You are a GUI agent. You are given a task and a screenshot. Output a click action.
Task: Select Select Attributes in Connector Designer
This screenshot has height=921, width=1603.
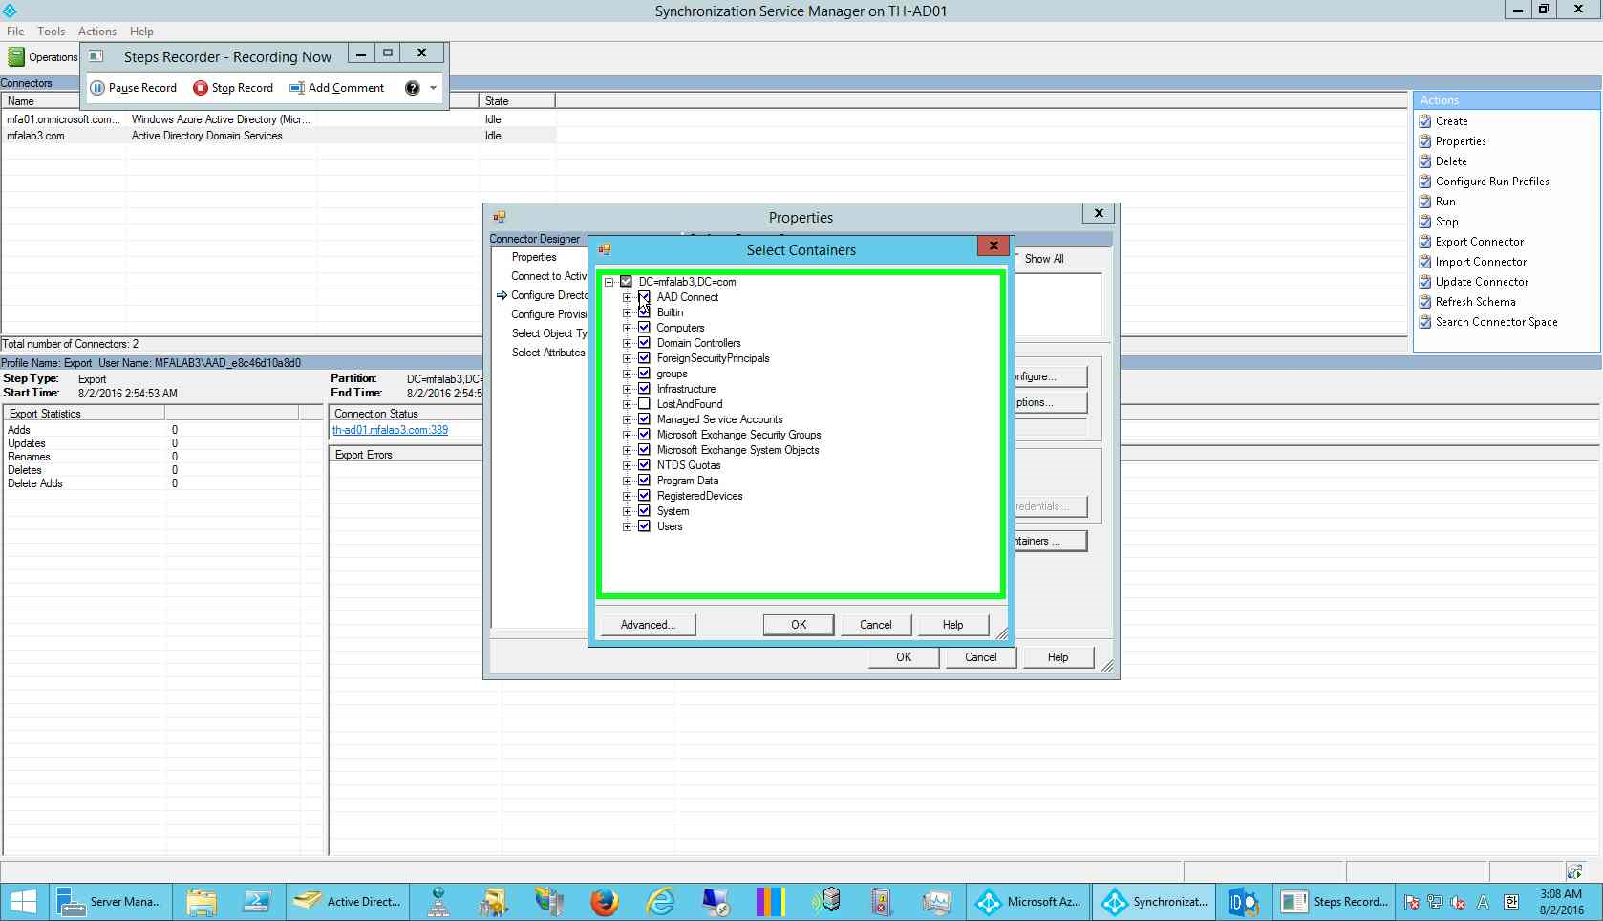click(548, 353)
